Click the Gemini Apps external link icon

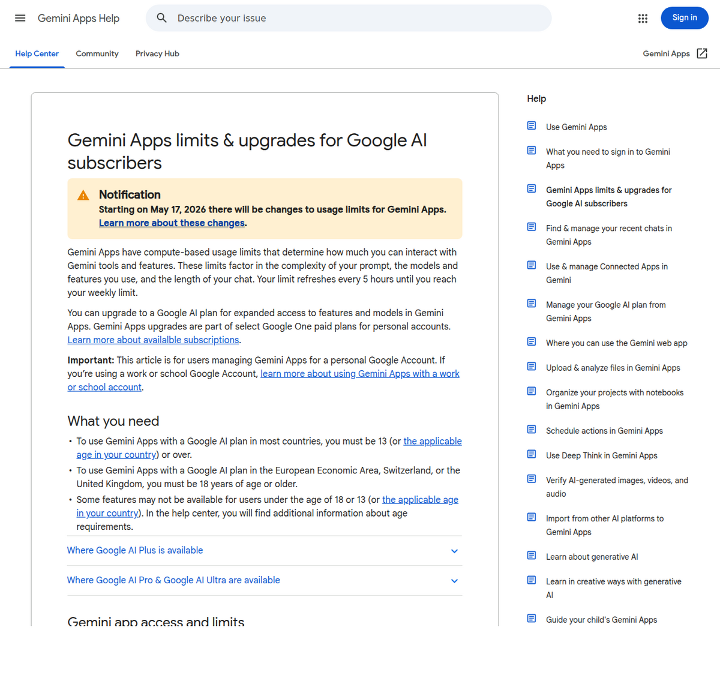coord(702,53)
